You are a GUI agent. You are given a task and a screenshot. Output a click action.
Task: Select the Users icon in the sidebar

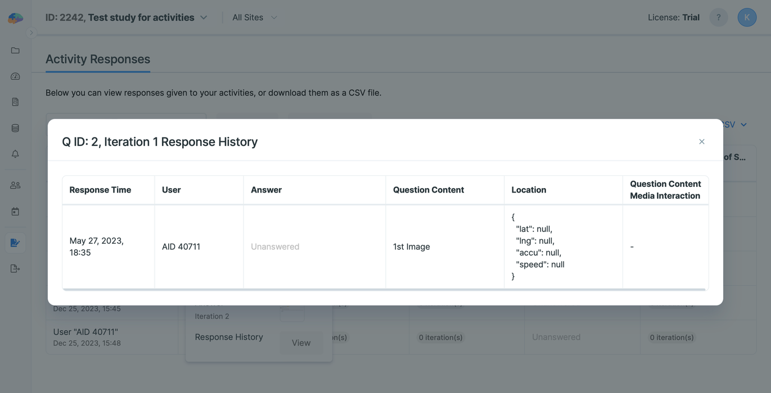pos(15,184)
